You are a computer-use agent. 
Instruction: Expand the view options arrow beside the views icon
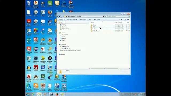(x=122, y=19)
